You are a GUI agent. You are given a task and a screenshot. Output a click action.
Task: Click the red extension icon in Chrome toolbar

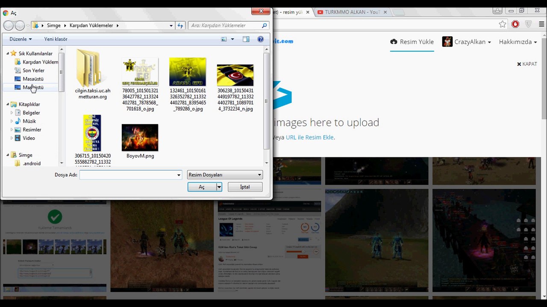[x=515, y=24]
